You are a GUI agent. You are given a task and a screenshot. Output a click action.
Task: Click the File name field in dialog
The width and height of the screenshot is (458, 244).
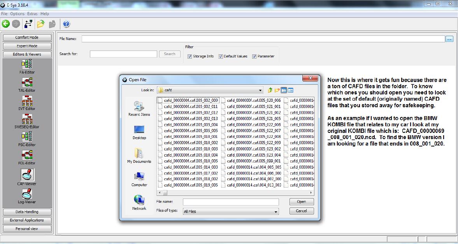tap(231, 202)
